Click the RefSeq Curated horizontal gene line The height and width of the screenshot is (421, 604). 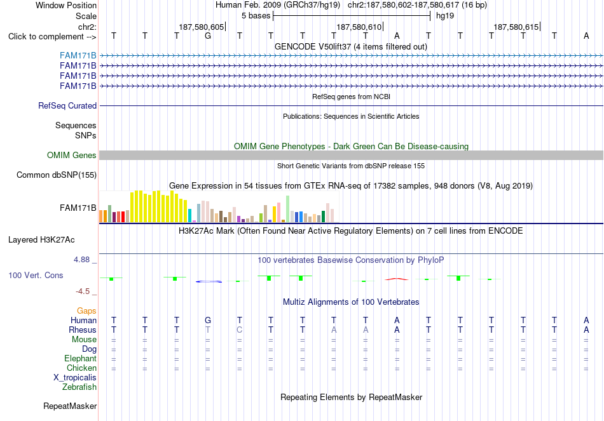[351, 106]
